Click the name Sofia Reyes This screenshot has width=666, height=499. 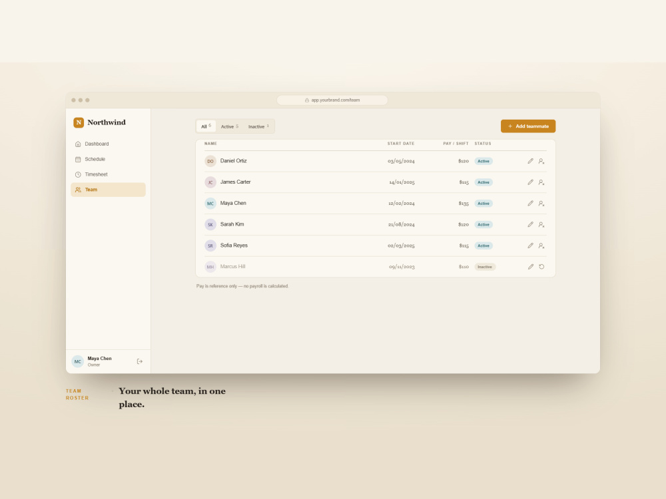(x=234, y=246)
